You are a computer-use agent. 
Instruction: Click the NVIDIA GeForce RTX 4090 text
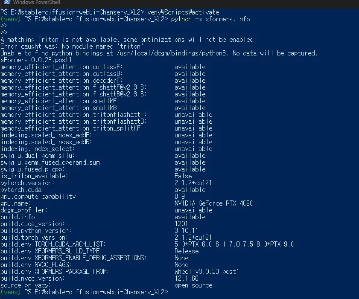(x=214, y=203)
